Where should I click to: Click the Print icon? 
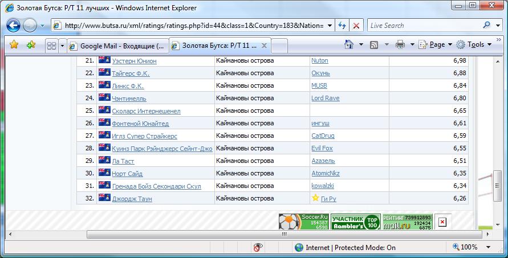tap(400, 44)
